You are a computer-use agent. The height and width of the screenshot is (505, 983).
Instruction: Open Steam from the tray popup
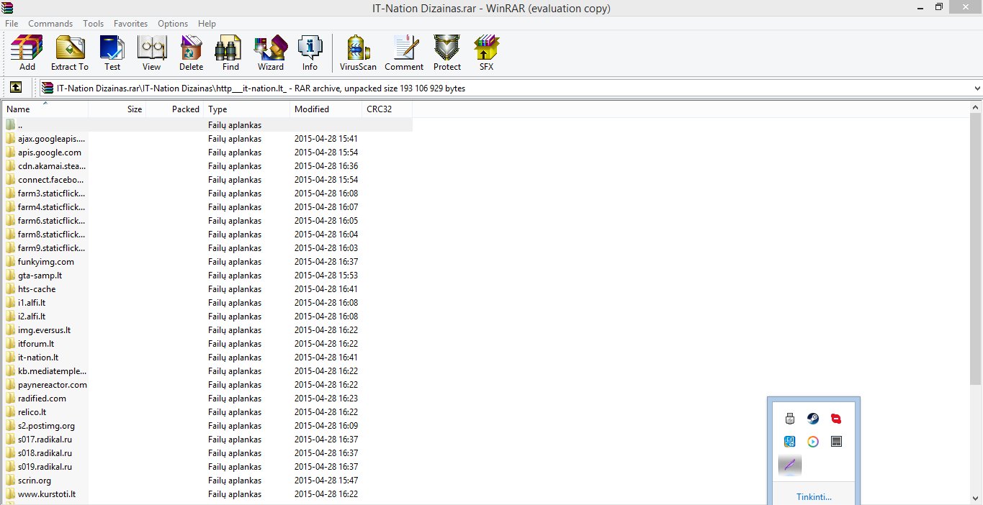coord(813,419)
